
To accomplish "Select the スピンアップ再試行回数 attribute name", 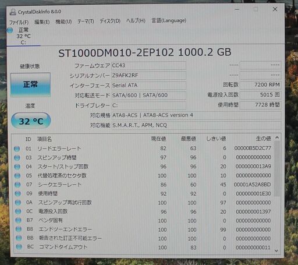I will click(x=65, y=202).
